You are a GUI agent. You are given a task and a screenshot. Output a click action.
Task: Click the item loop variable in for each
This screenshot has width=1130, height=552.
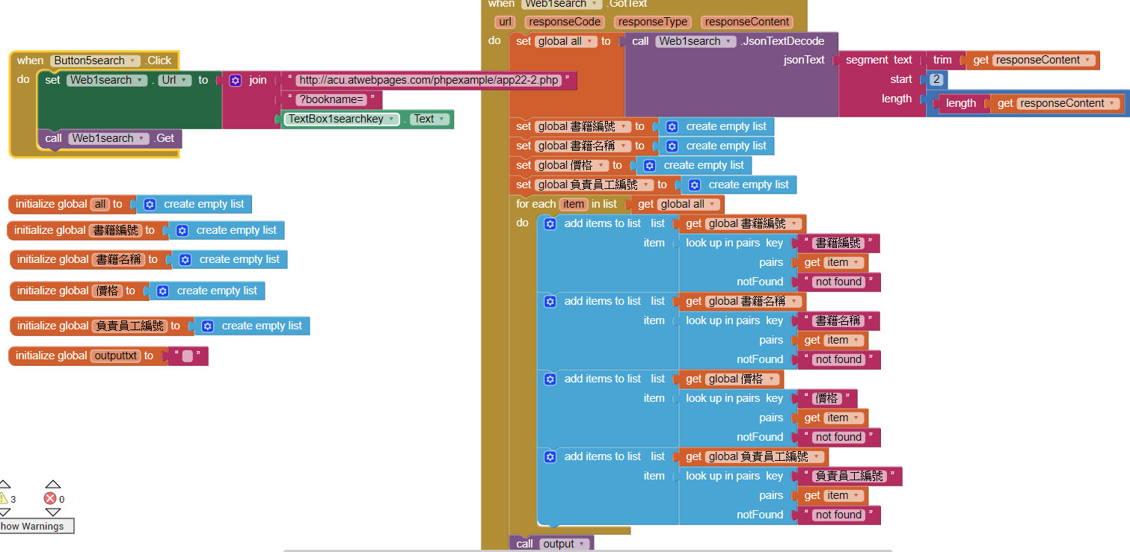(574, 204)
